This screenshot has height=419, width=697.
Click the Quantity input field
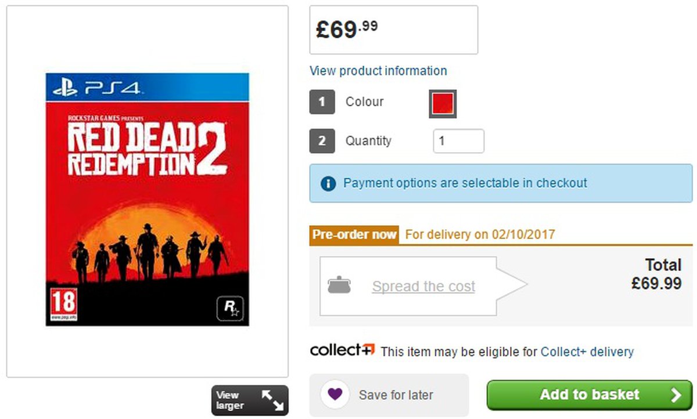pyautogui.click(x=458, y=141)
